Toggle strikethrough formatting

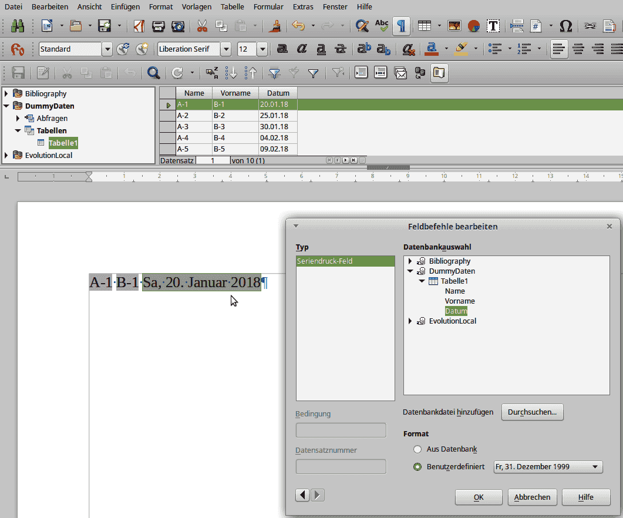tap(341, 49)
